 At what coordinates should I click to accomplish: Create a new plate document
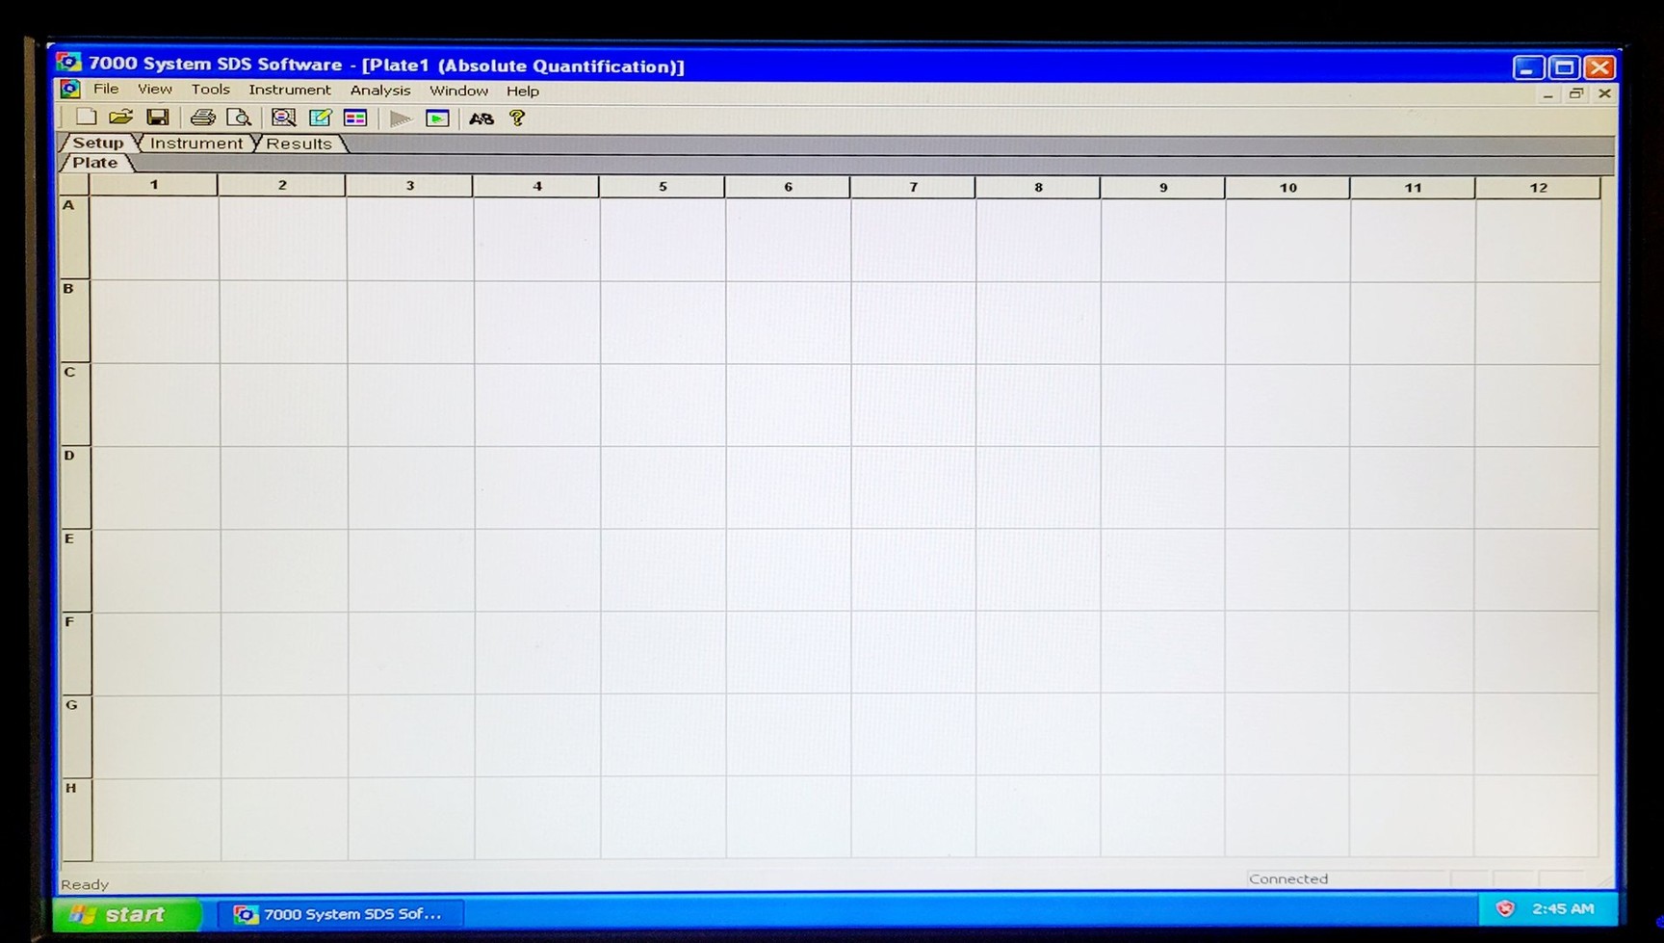pos(86,118)
